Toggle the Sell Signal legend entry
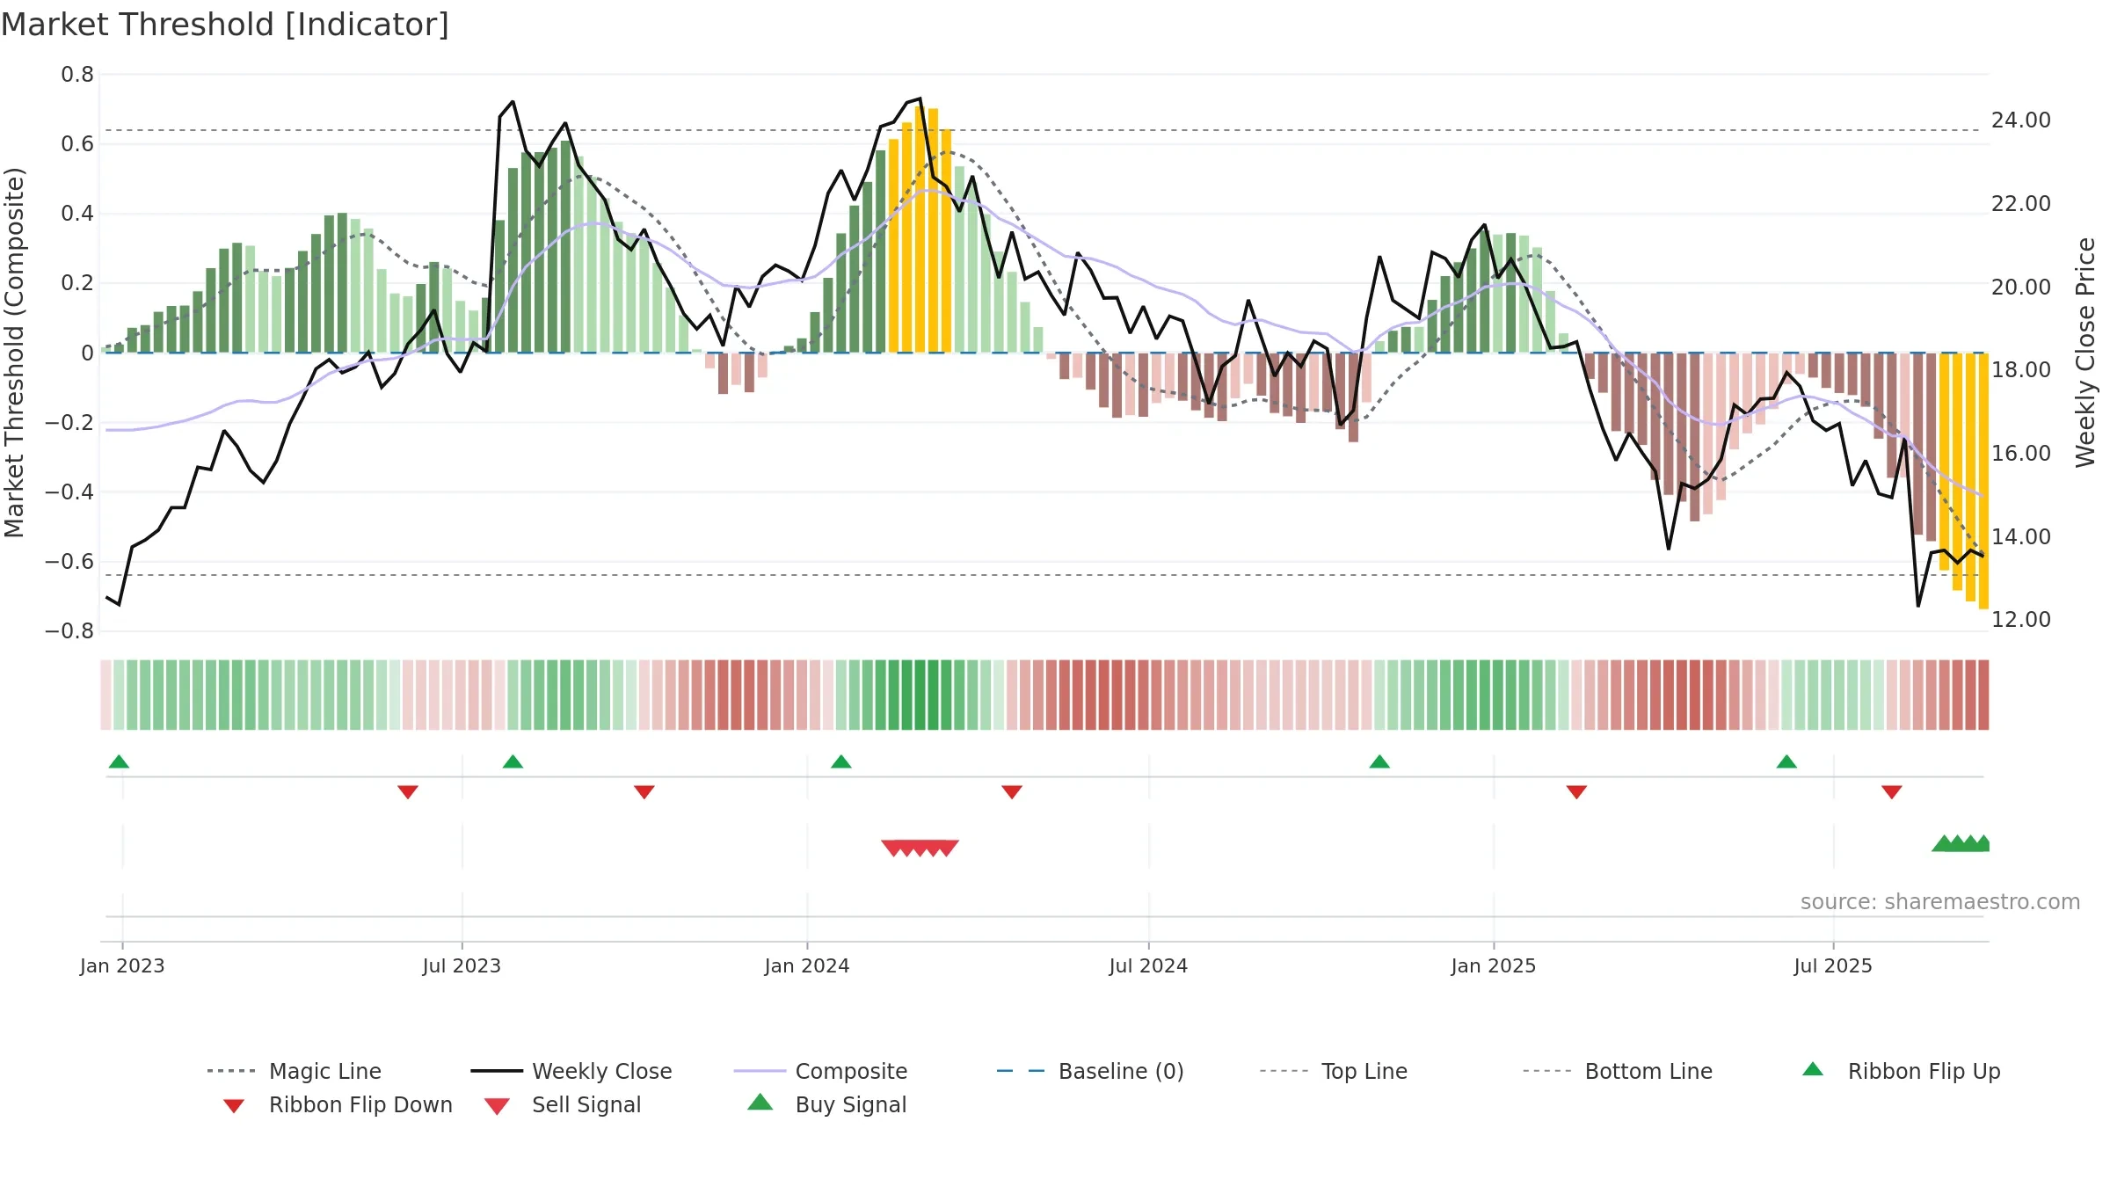2110x1187 pixels. (563, 1104)
